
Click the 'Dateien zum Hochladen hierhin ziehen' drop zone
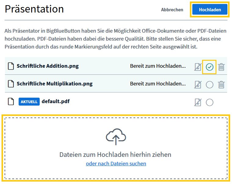[116, 148]
